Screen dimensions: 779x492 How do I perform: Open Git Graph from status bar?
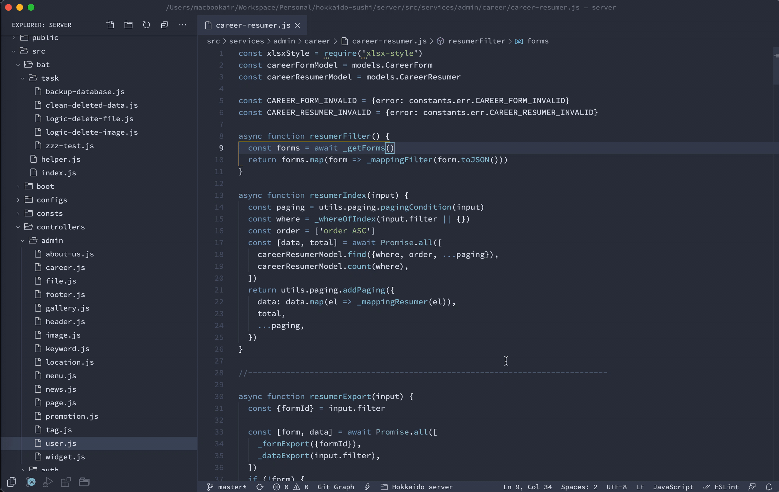click(335, 487)
